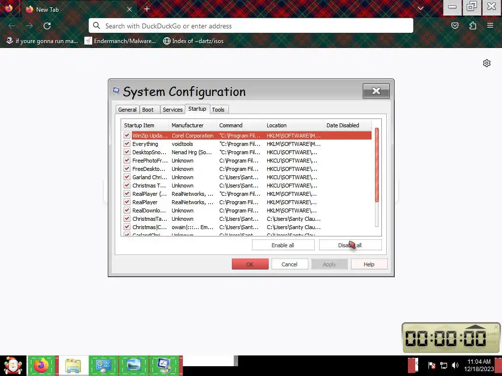Sort by the Command column header
The height and width of the screenshot is (376, 502).
240,125
